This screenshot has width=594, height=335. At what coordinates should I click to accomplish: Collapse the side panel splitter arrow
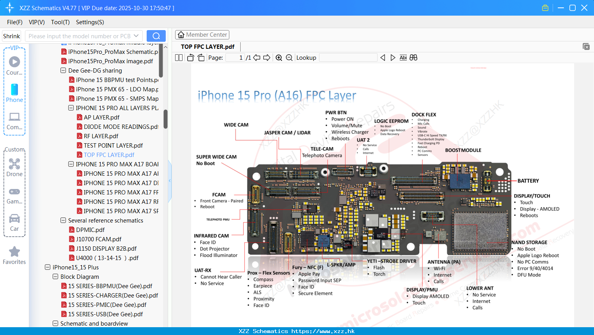tap(170, 181)
